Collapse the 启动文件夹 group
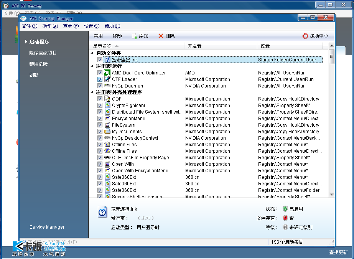This screenshot has width=354, height=259. point(92,53)
